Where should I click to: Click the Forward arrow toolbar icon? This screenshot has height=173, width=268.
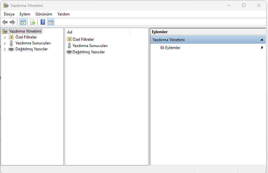[12, 22]
